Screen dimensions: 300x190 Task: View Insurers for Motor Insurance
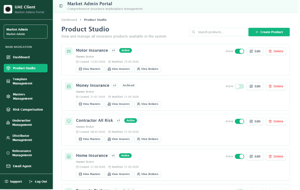click(119, 69)
